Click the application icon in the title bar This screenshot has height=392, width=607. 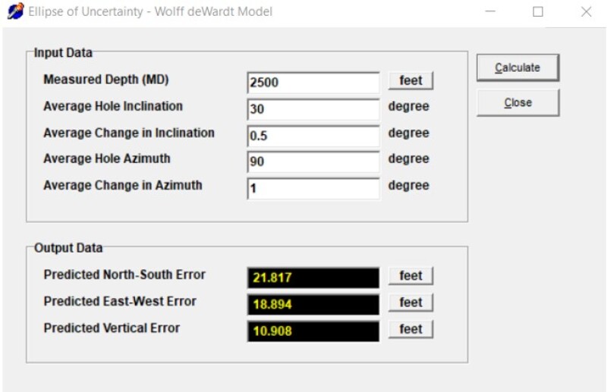[13, 12]
